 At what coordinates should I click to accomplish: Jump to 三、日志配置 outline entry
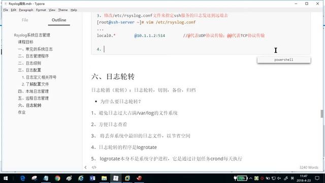pyautogui.click(x=29, y=70)
